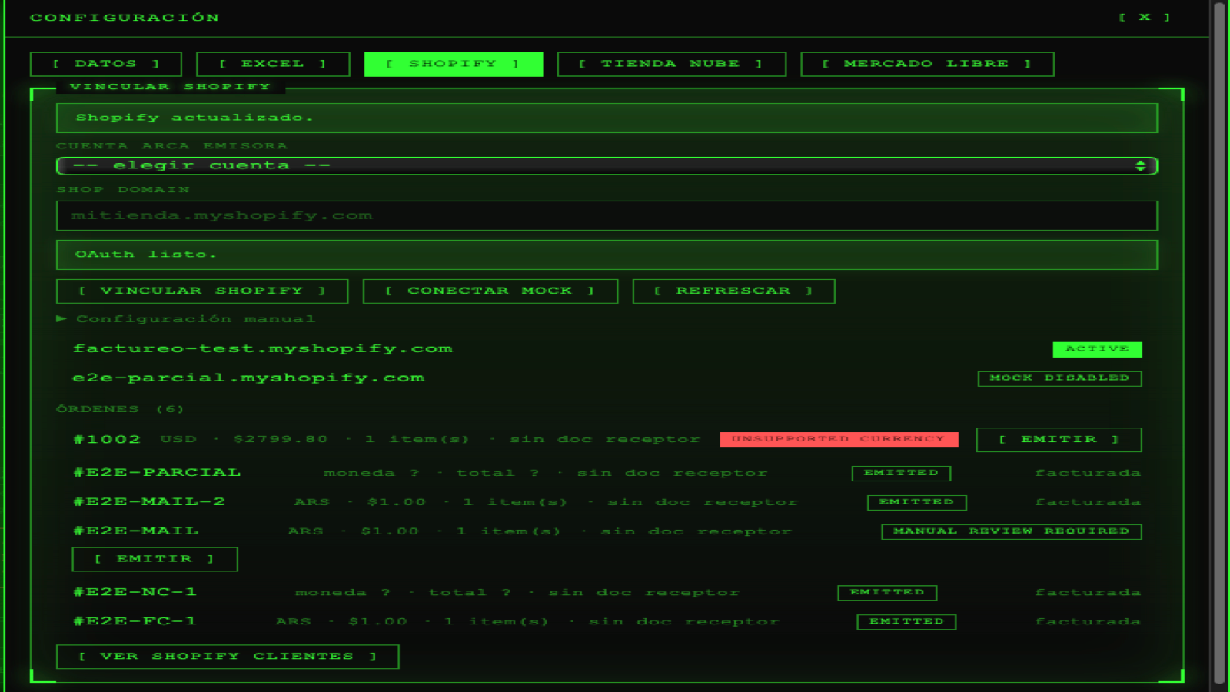Viewport: 1230px width, 692px height.
Task: Select e2e-parcial.myshopify.com store
Action: (248, 378)
